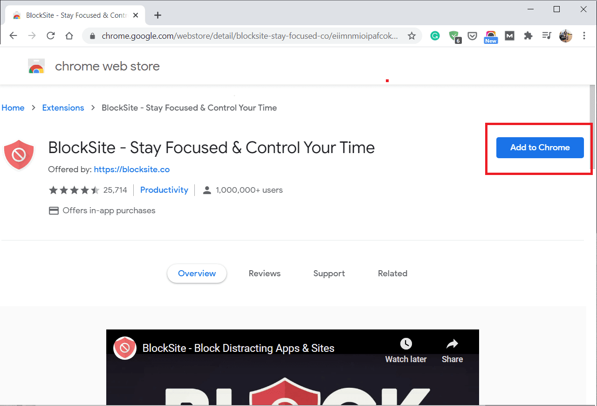Open the Chrome three-dot menu
This screenshot has width=597, height=406.
584,36
